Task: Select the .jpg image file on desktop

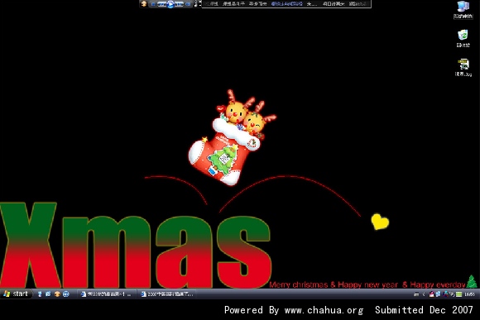Action: [x=463, y=68]
